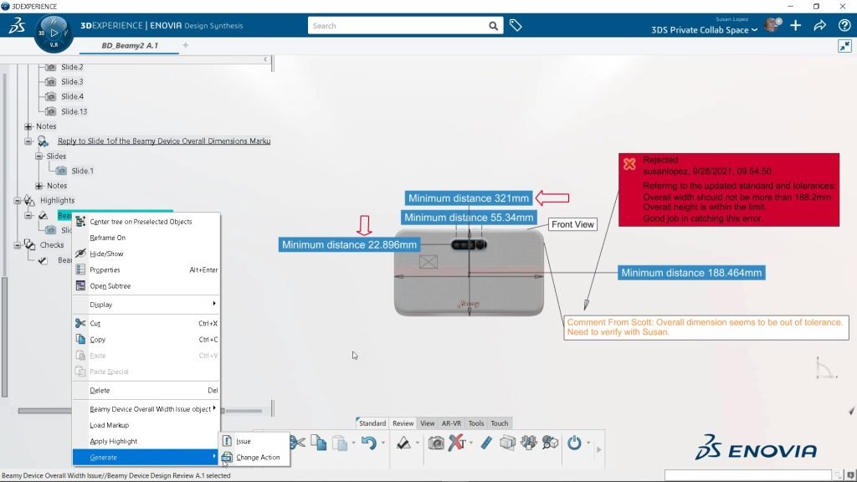Collapse the Highlights tree node
The height and width of the screenshot is (482, 857).
18,201
